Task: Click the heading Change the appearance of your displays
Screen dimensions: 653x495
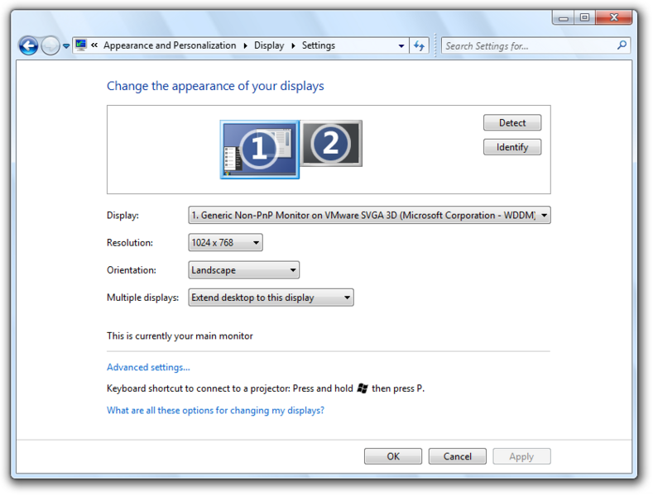Action: click(215, 86)
